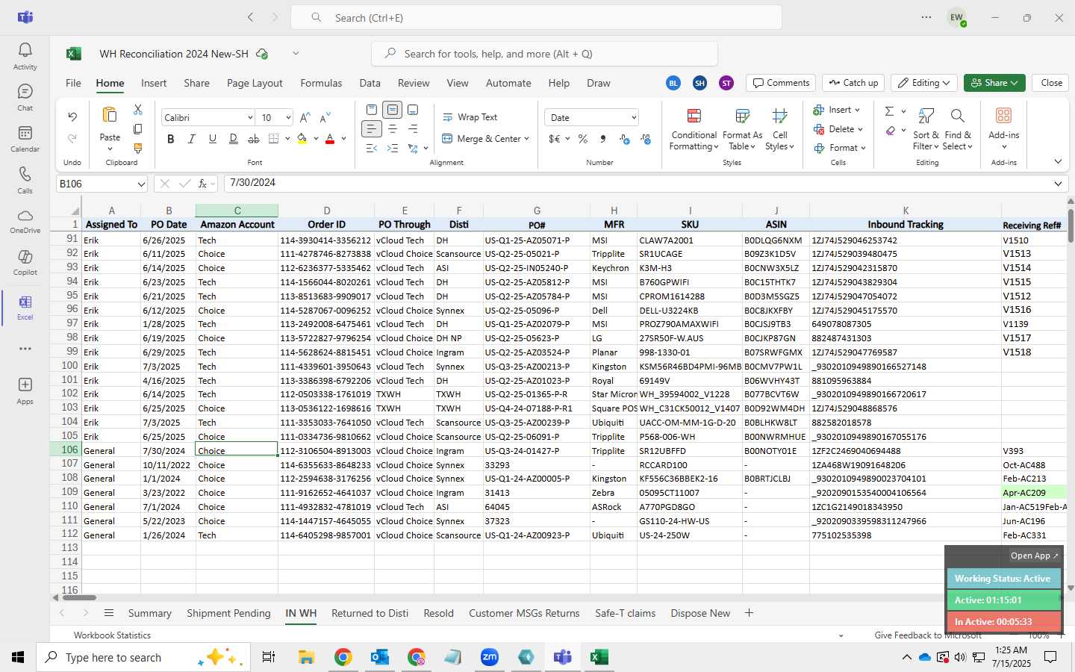Toggle Middle Align button
This screenshot has height=672, width=1075.
[x=392, y=110]
